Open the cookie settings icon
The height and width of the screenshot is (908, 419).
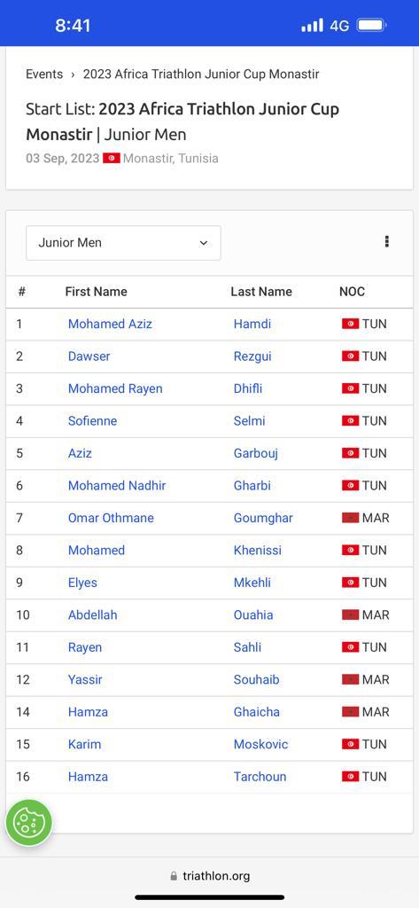pos(28,822)
